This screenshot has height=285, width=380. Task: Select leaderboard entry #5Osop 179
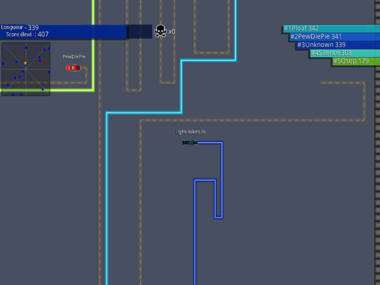pyautogui.click(x=356, y=61)
